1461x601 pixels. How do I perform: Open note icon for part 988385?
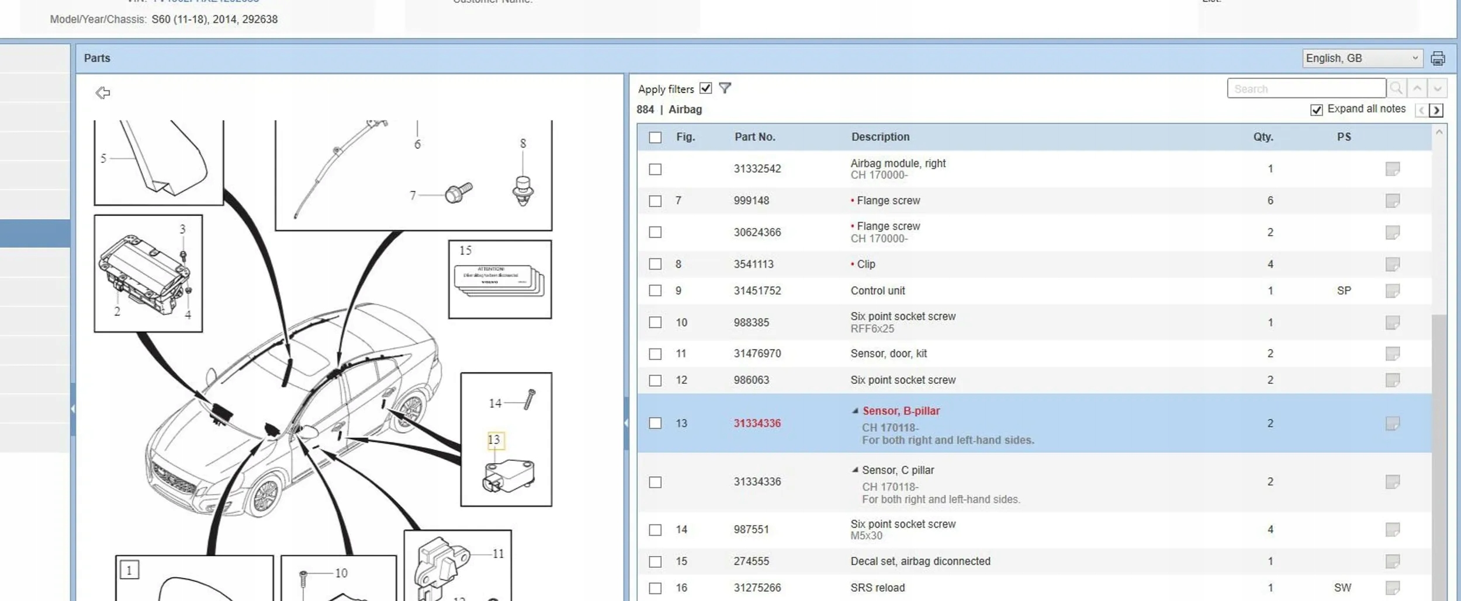coord(1393,323)
